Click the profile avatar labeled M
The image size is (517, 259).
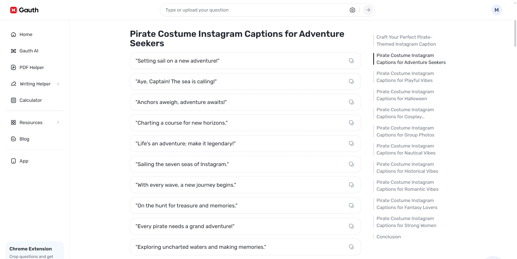click(x=496, y=10)
